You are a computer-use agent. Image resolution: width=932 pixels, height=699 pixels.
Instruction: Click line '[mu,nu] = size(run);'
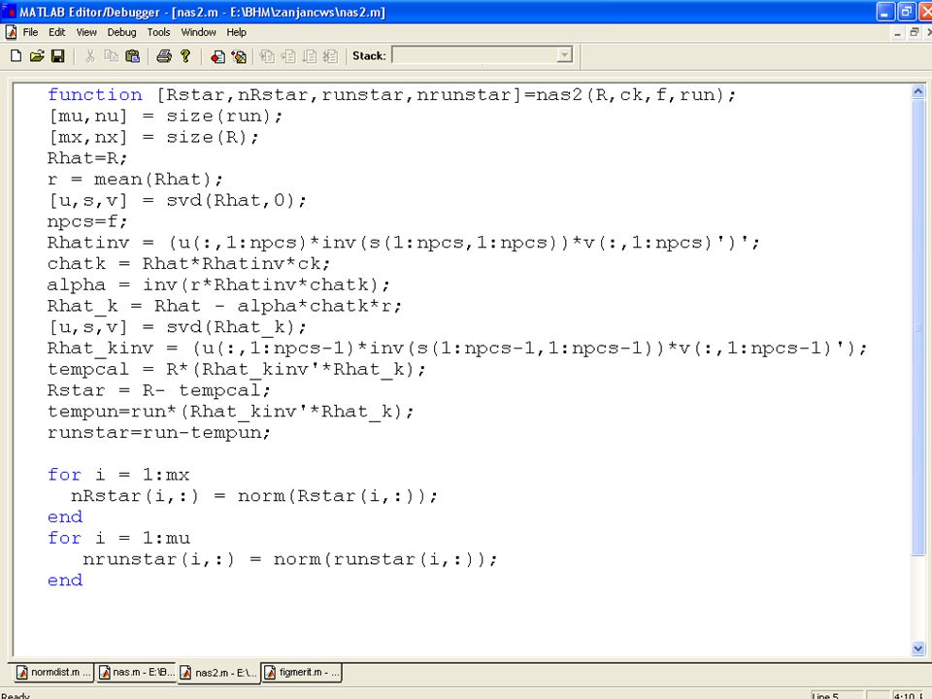click(165, 116)
